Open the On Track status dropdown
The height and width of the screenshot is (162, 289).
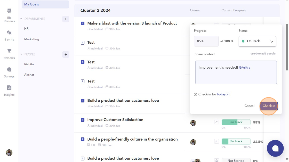pyautogui.click(x=257, y=41)
